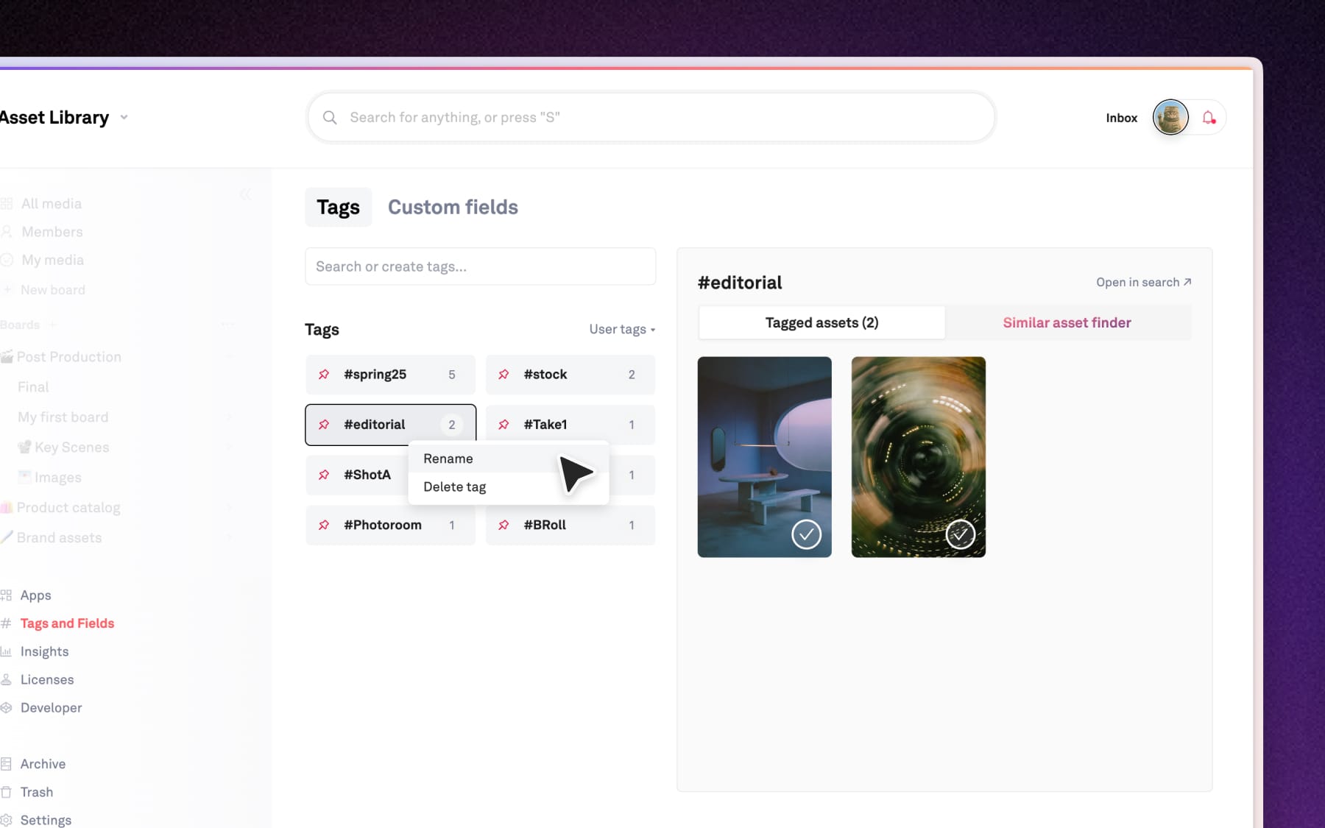Click the Trash bin icon
Image resolution: width=1325 pixels, height=828 pixels.
(6, 792)
